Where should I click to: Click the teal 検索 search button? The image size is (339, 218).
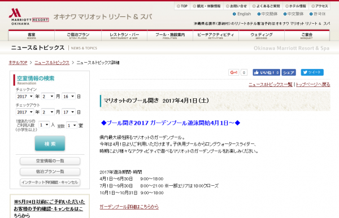(50, 143)
